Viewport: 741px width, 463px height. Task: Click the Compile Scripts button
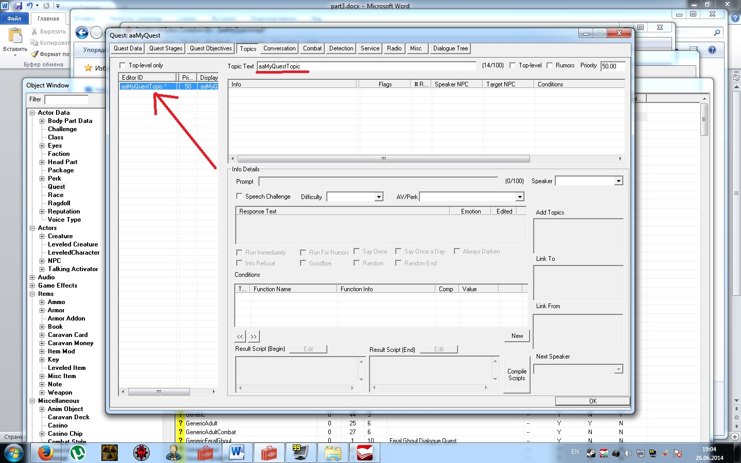pos(517,375)
